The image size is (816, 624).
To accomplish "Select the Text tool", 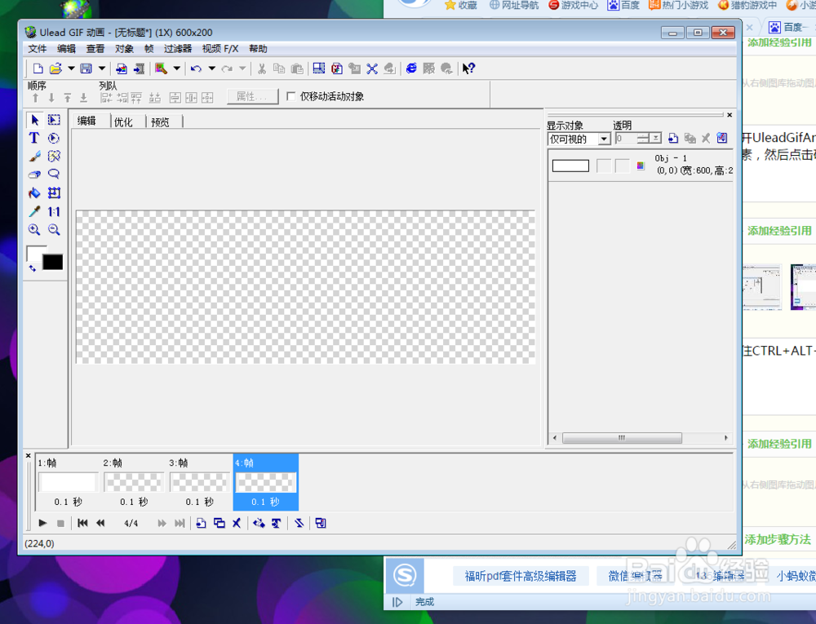I will pos(34,139).
